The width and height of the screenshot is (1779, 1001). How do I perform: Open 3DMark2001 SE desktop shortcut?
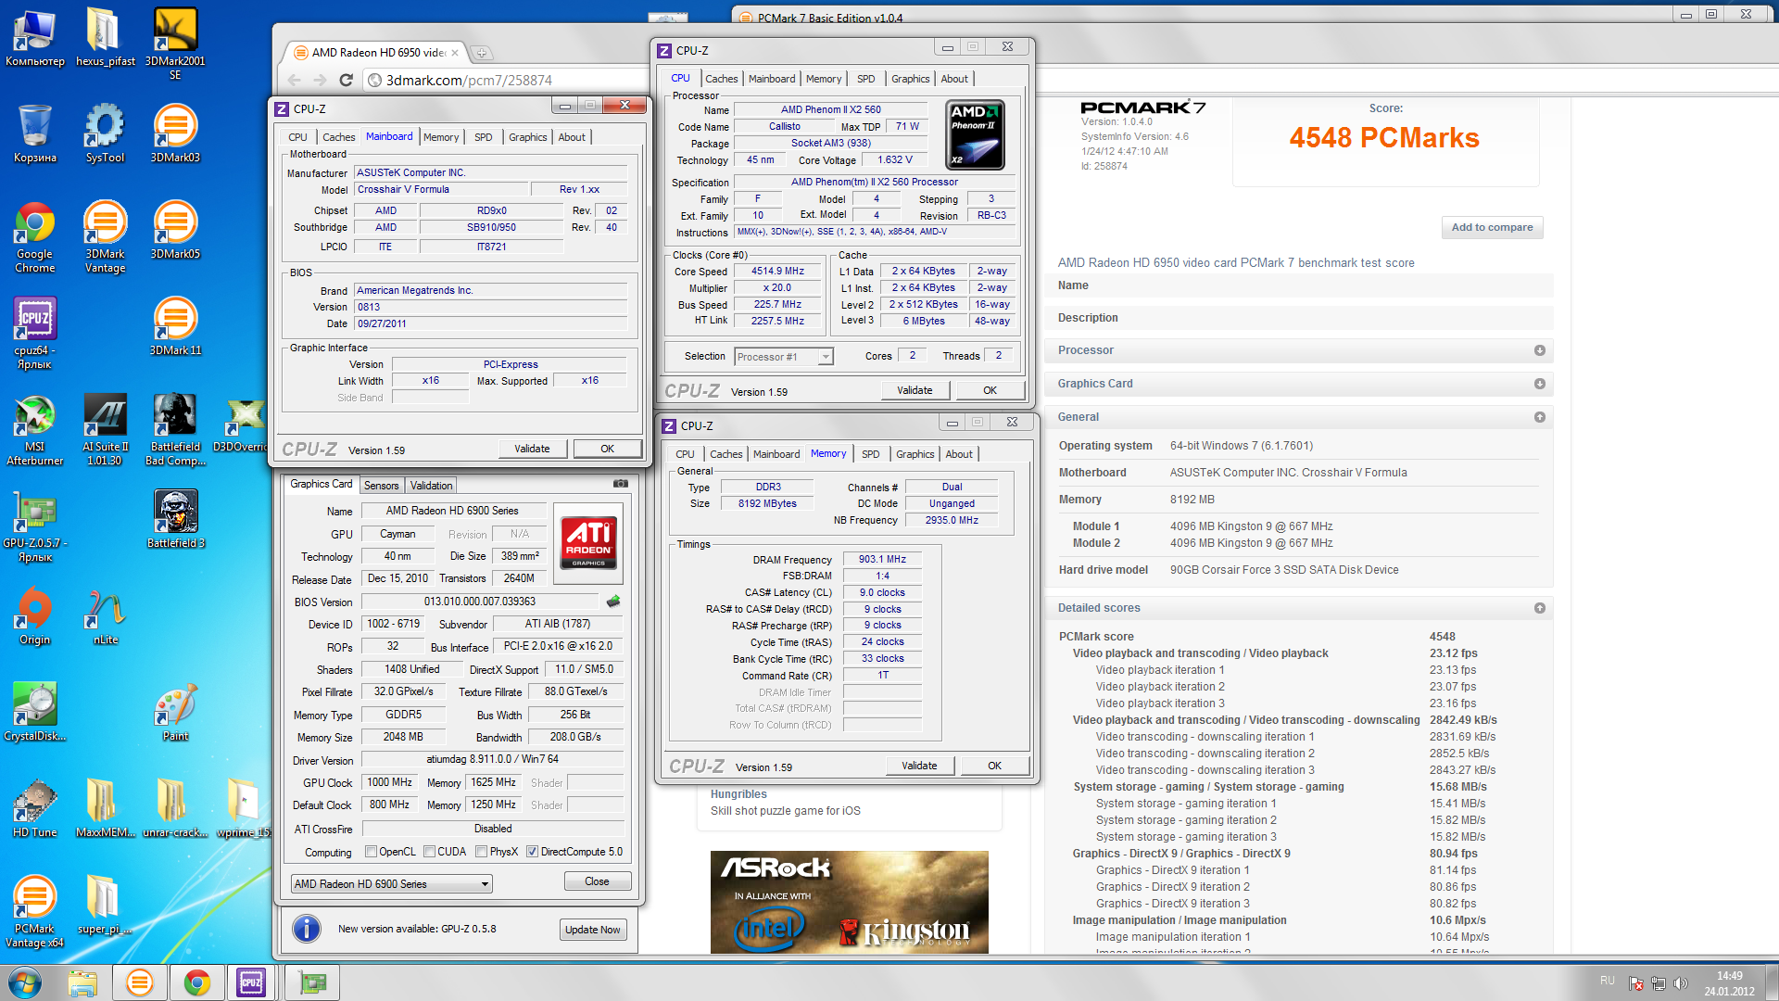click(x=175, y=42)
